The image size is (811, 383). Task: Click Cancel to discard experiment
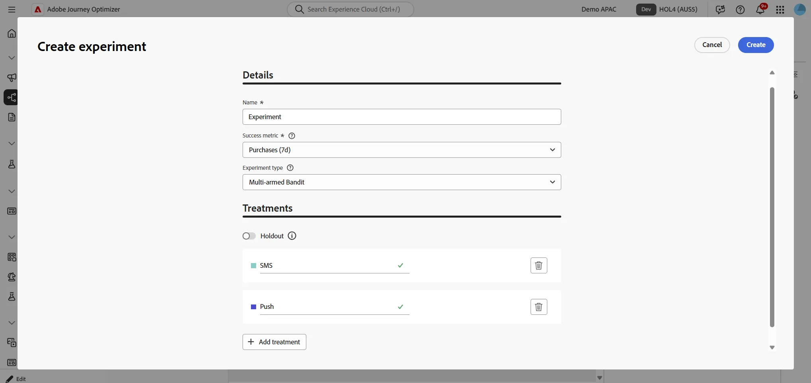pos(712,45)
